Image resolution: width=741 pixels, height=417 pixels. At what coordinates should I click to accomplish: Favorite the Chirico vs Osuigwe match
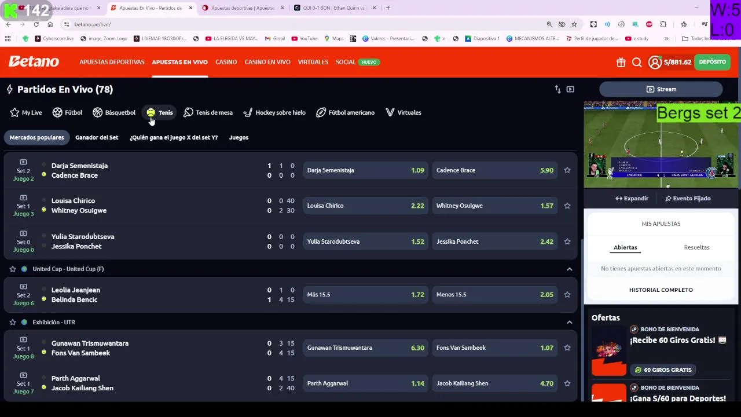tap(567, 206)
